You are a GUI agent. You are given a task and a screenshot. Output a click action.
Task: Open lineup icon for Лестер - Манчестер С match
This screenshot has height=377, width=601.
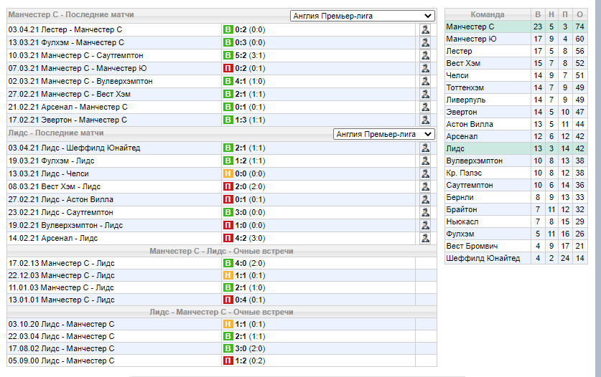pos(425,29)
